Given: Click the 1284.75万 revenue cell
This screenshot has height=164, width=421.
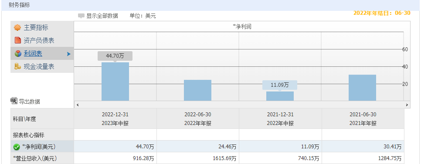Looking at the screenshot, I should 363,158.
